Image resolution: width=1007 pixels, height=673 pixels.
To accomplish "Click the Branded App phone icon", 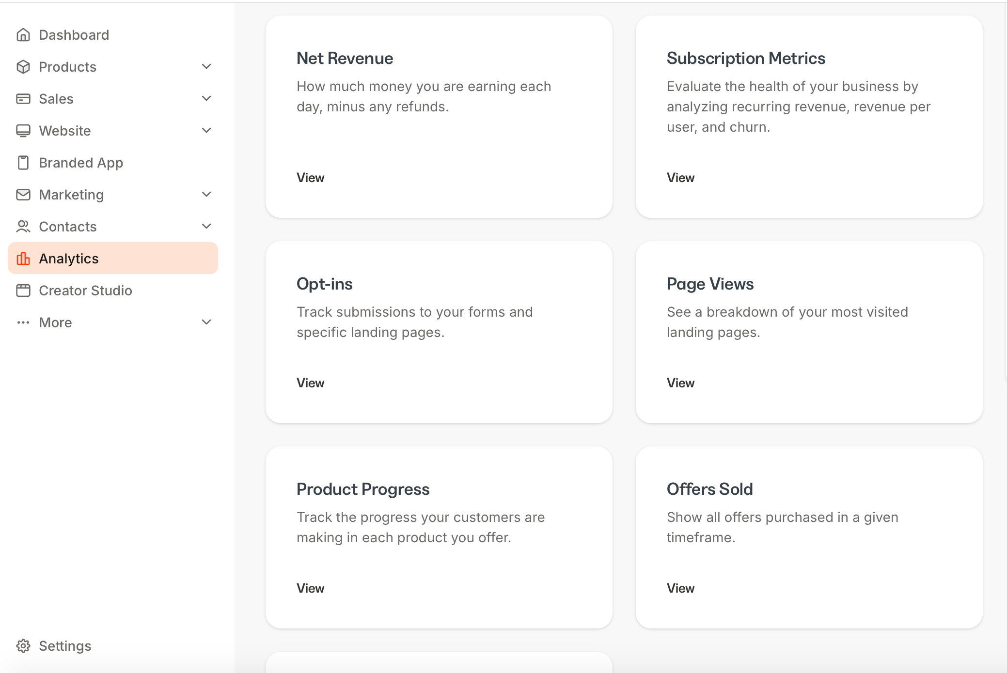I will pyautogui.click(x=23, y=163).
